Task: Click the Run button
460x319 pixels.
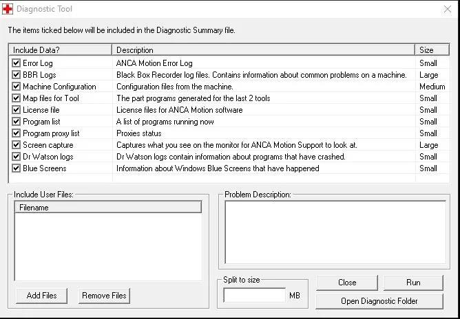Action: (413, 283)
